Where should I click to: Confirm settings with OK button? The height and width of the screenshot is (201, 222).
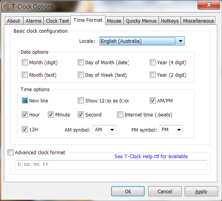pyautogui.click(x=128, y=191)
